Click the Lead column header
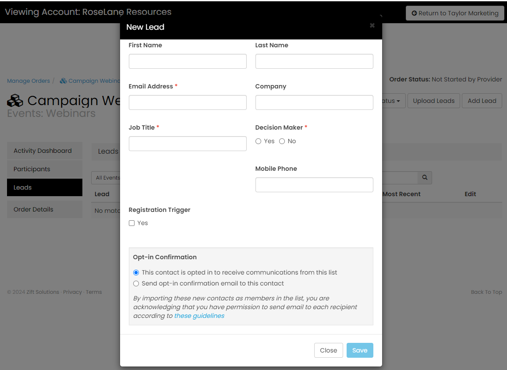 (102, 194)
